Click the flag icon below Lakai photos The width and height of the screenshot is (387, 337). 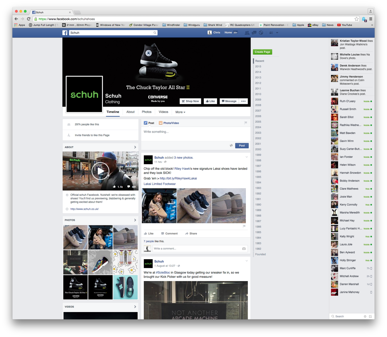pyautogui.click(x=244, y=226)
